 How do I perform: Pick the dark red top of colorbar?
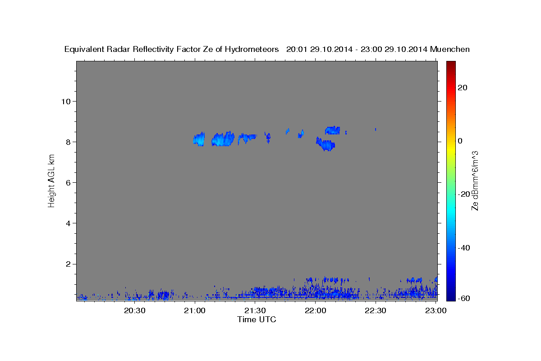click(450, 64)
